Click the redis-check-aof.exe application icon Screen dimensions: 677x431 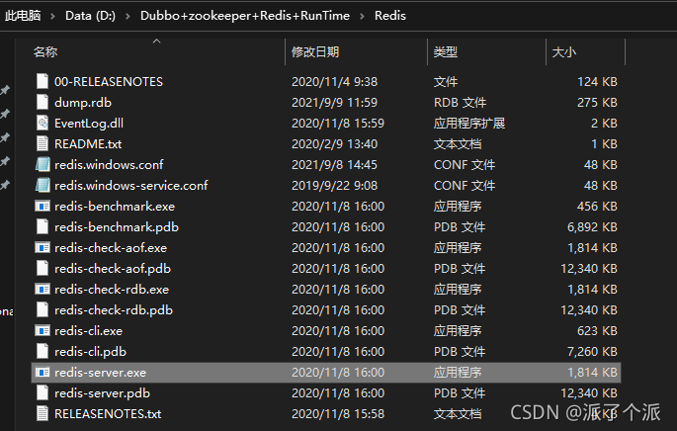tap(42, 248)
